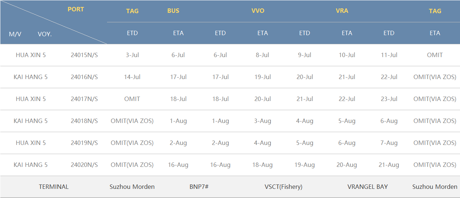Click the M/V header label
The image size is (460, 198).
(x=15, y=34)
